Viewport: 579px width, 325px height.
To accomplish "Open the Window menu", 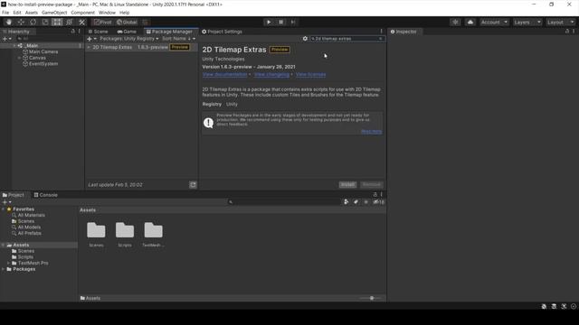I will 107,13.
